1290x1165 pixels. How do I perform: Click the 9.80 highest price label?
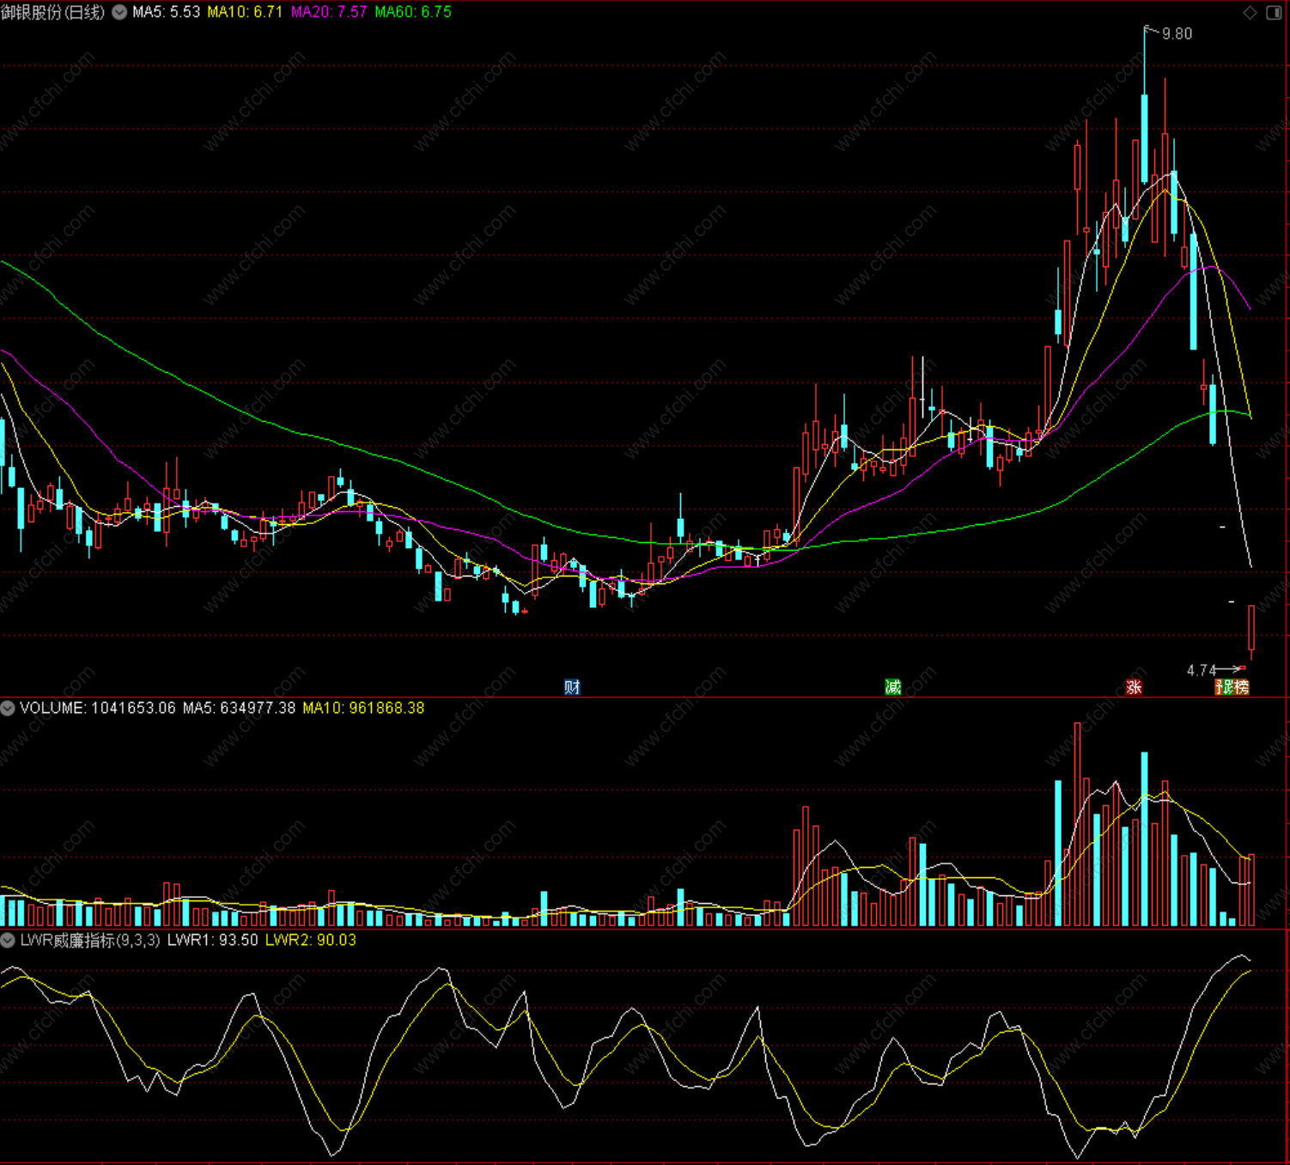pyautogui.click(x=1177, y=34)
